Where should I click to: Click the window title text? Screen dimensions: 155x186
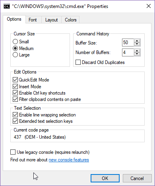point(60,6)
